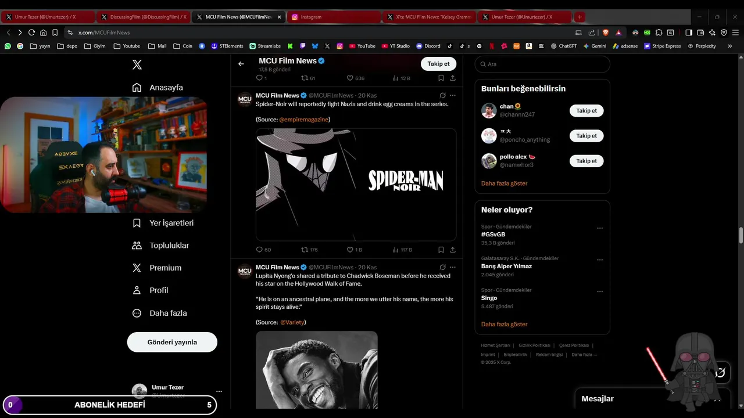Open Anasayfa home in sidebar
Image resolution: width=744 pixels, height=418 pixels.
[x=158, y=88]
